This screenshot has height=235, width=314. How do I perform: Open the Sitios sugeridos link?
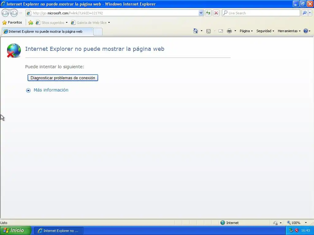52,23
